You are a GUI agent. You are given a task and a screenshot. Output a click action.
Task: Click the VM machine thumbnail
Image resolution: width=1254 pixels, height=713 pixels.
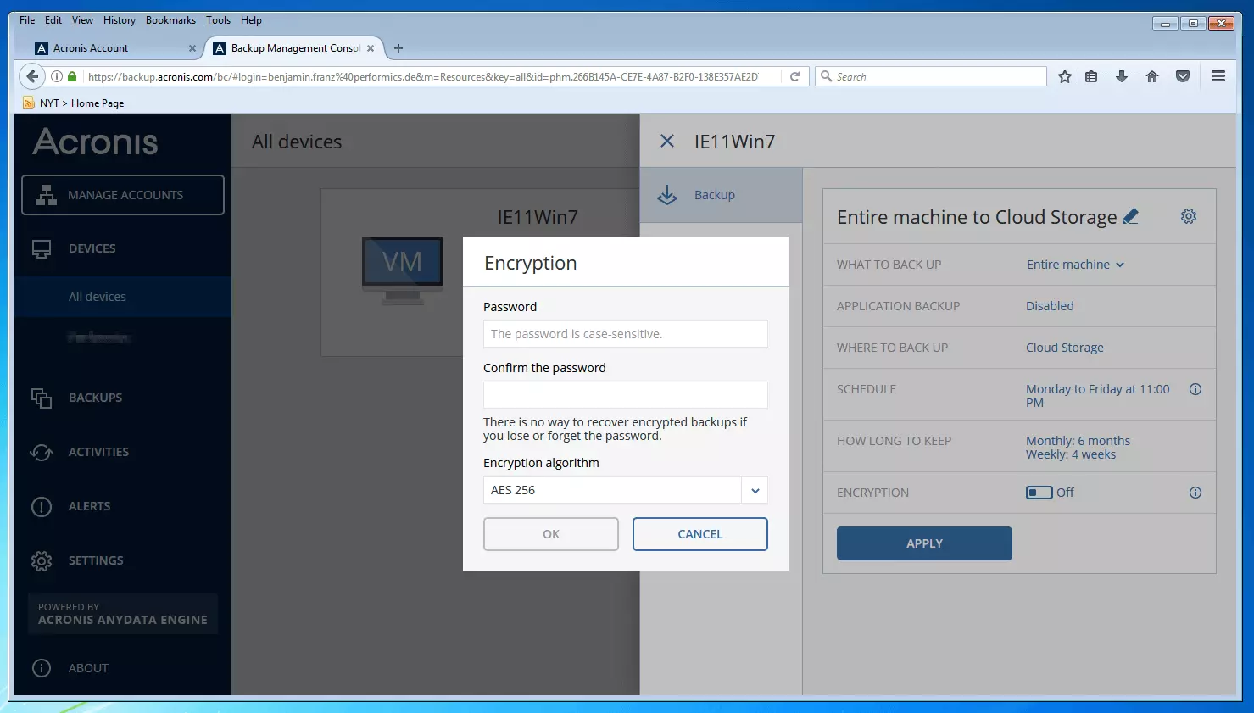[403, 270]
